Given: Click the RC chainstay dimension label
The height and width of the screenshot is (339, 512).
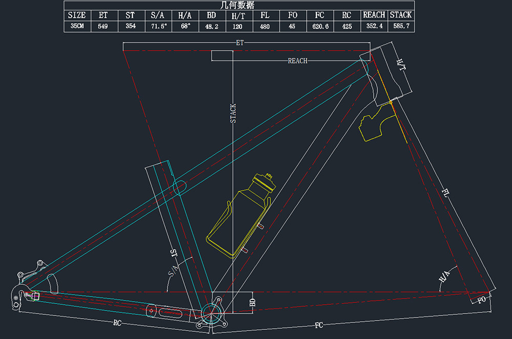Looking at the screenshot, I should coord(117,323).
